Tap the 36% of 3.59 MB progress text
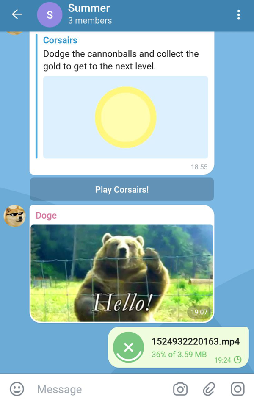The width and height of the screenshot is (254, 399). [179, 354]
